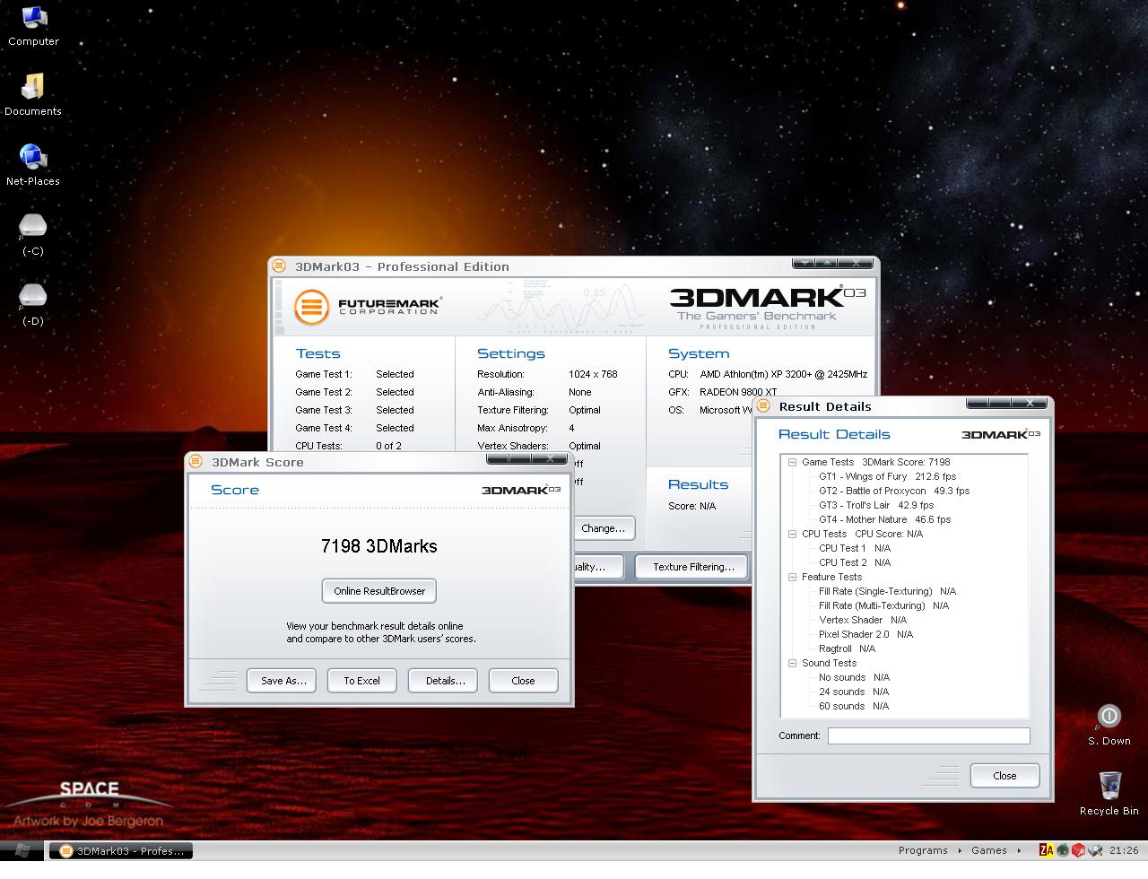Click the Windows start button on taskbar
Image resolution: width=1148 pixels, height=879 pixels.
[22, 850]
